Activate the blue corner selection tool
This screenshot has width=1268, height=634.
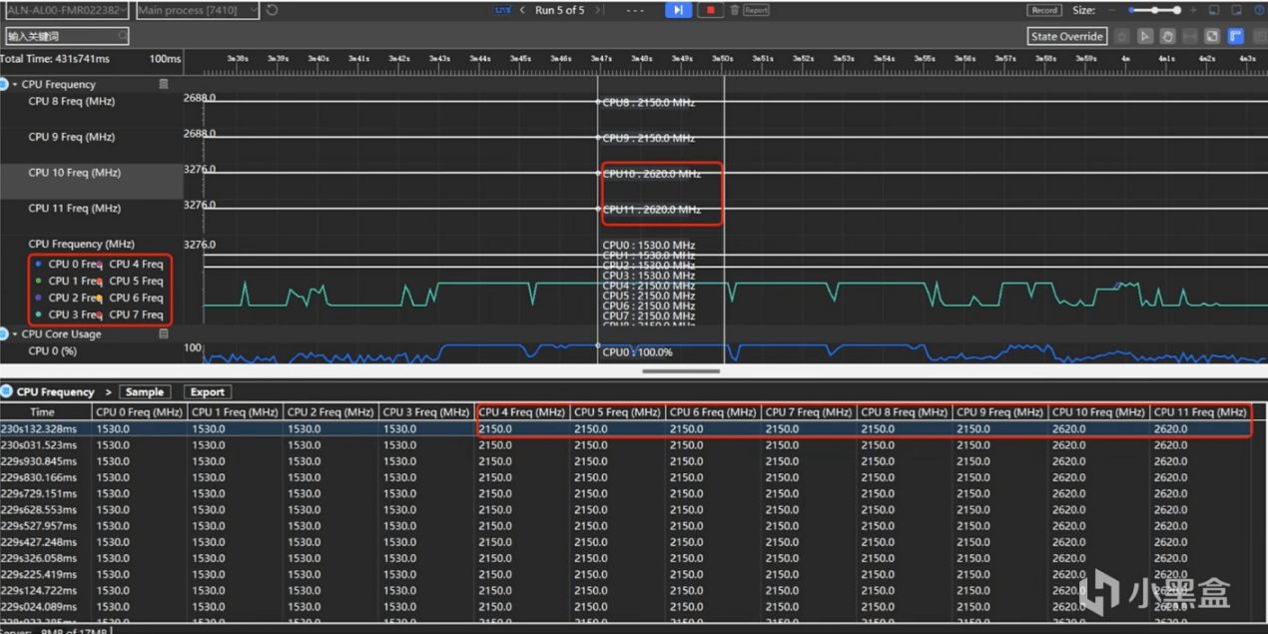click(x=1235, y=36)
